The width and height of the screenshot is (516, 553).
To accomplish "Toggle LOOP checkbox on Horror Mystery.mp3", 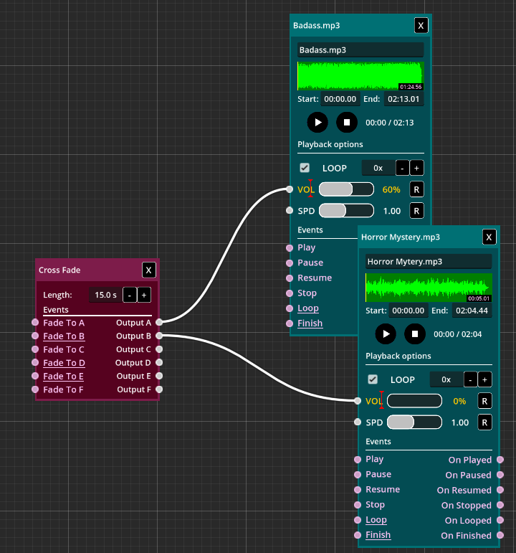I will pyautogui.click(x=373, y=379).
